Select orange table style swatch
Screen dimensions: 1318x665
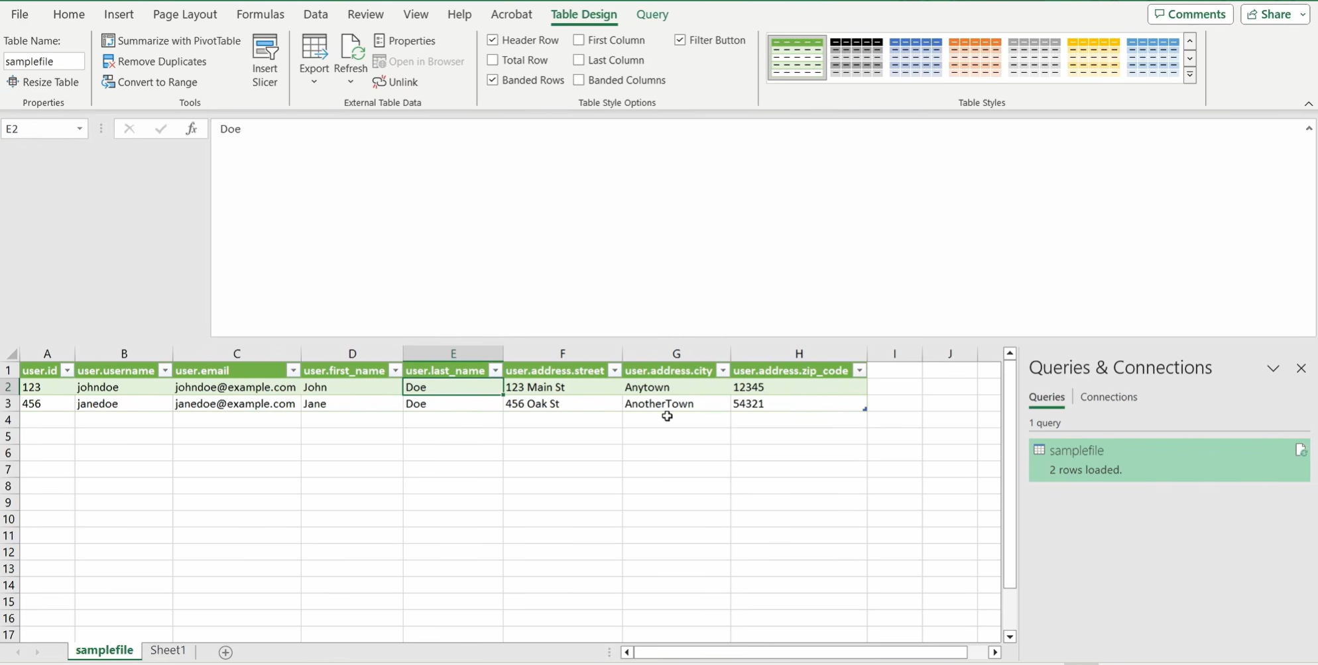point(975,58)
